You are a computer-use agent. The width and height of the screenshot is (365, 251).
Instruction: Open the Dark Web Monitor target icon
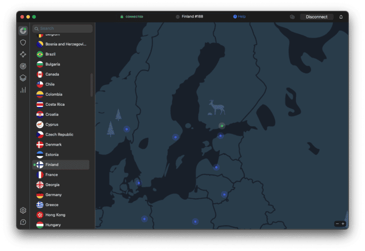pos(23,66)
